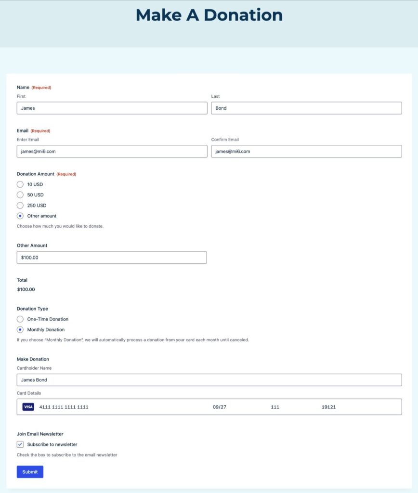The height and width of the screenshot is (493, 418).
Task: Click the Other Amount field showing $100.00
Action: (x=112, y=258)
